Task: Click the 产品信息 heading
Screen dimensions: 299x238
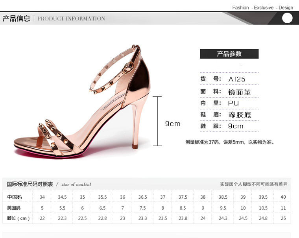Action: point(17,18)
